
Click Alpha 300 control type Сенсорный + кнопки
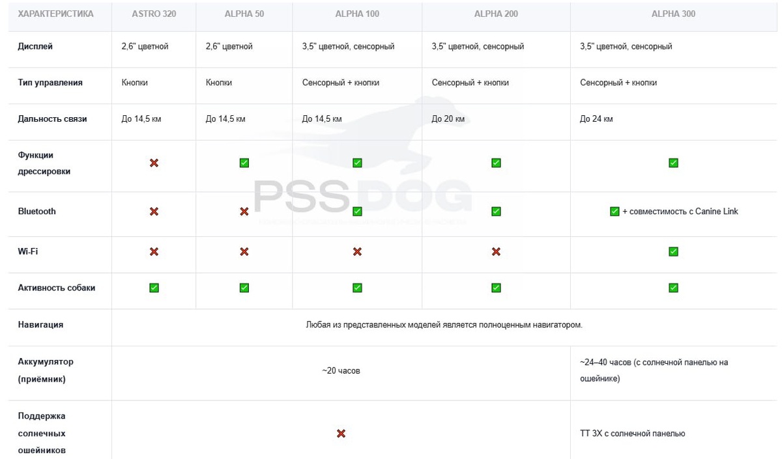tap(618, 83)
